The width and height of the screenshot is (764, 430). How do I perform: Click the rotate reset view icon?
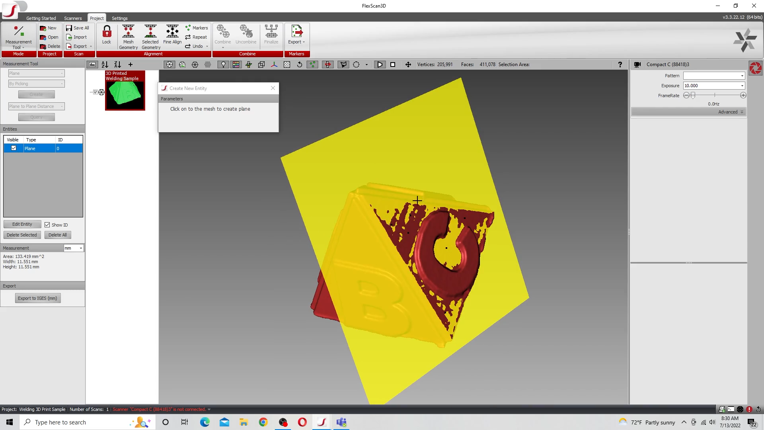click(x=300, y=64)
